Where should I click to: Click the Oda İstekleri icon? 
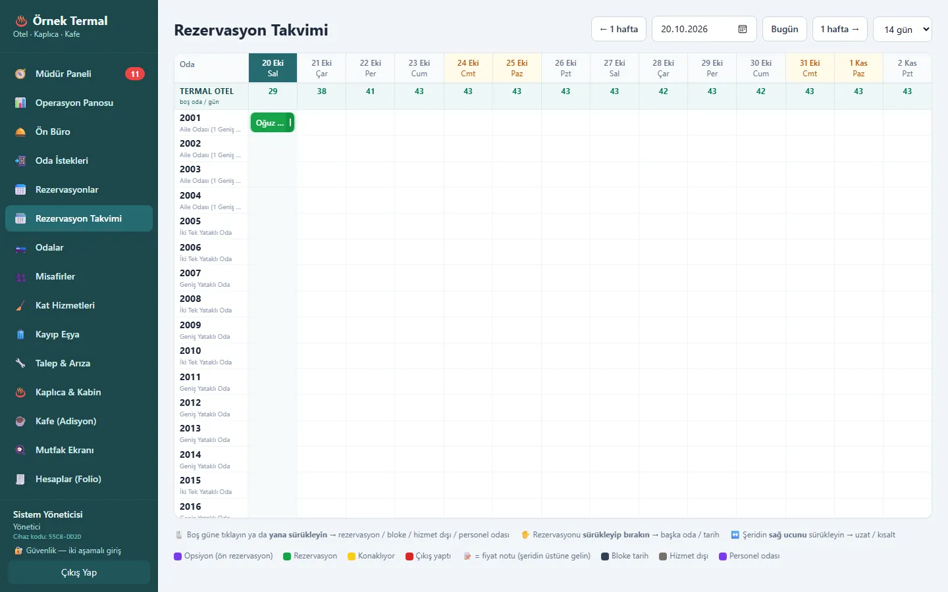[x=20, y=160]
